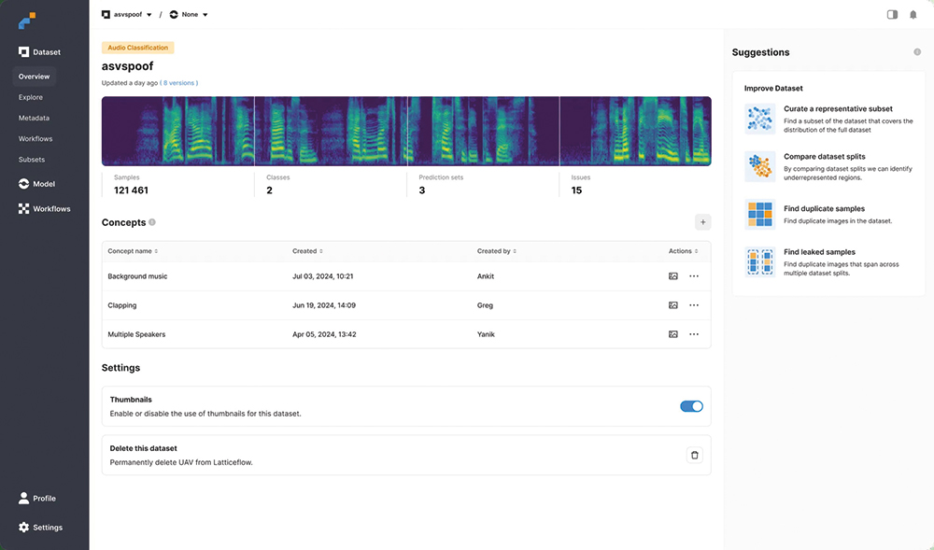Expand the asvspoof dataset dropdown

pos(127,14)
